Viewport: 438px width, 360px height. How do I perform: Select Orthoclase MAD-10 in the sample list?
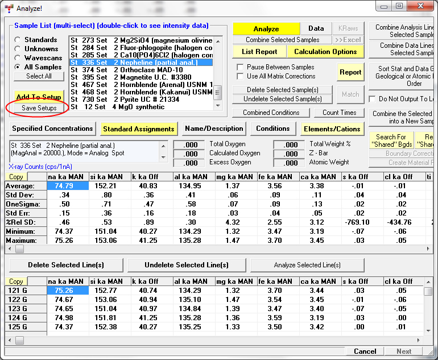tap(141, 70)
